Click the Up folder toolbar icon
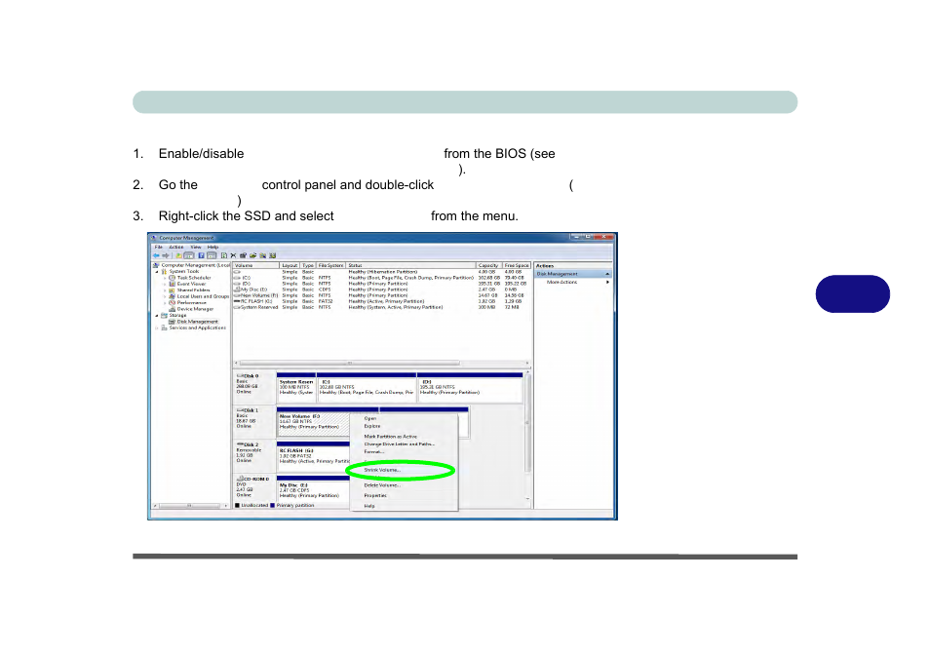The image size is (930, 656). click(178, 255)
